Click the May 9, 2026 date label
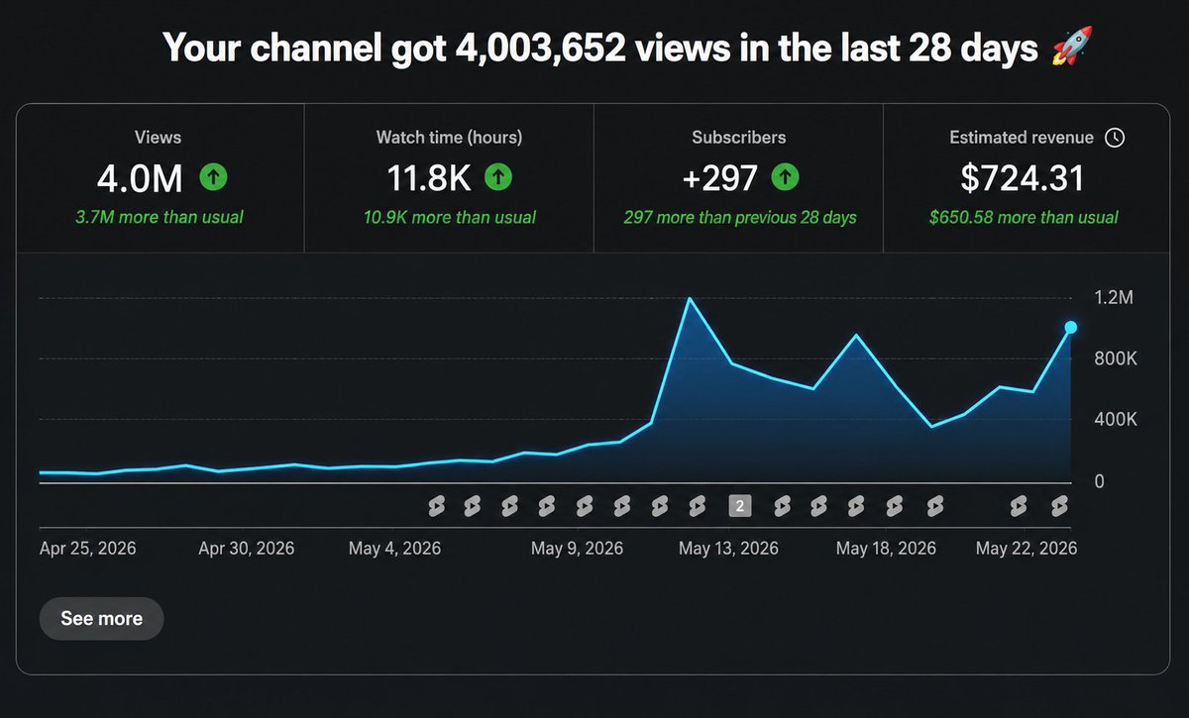 point(577,548)
